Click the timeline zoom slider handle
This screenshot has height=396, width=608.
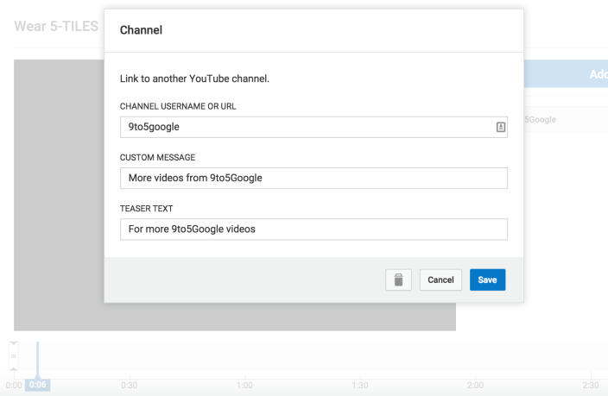[x=13, y=355]
